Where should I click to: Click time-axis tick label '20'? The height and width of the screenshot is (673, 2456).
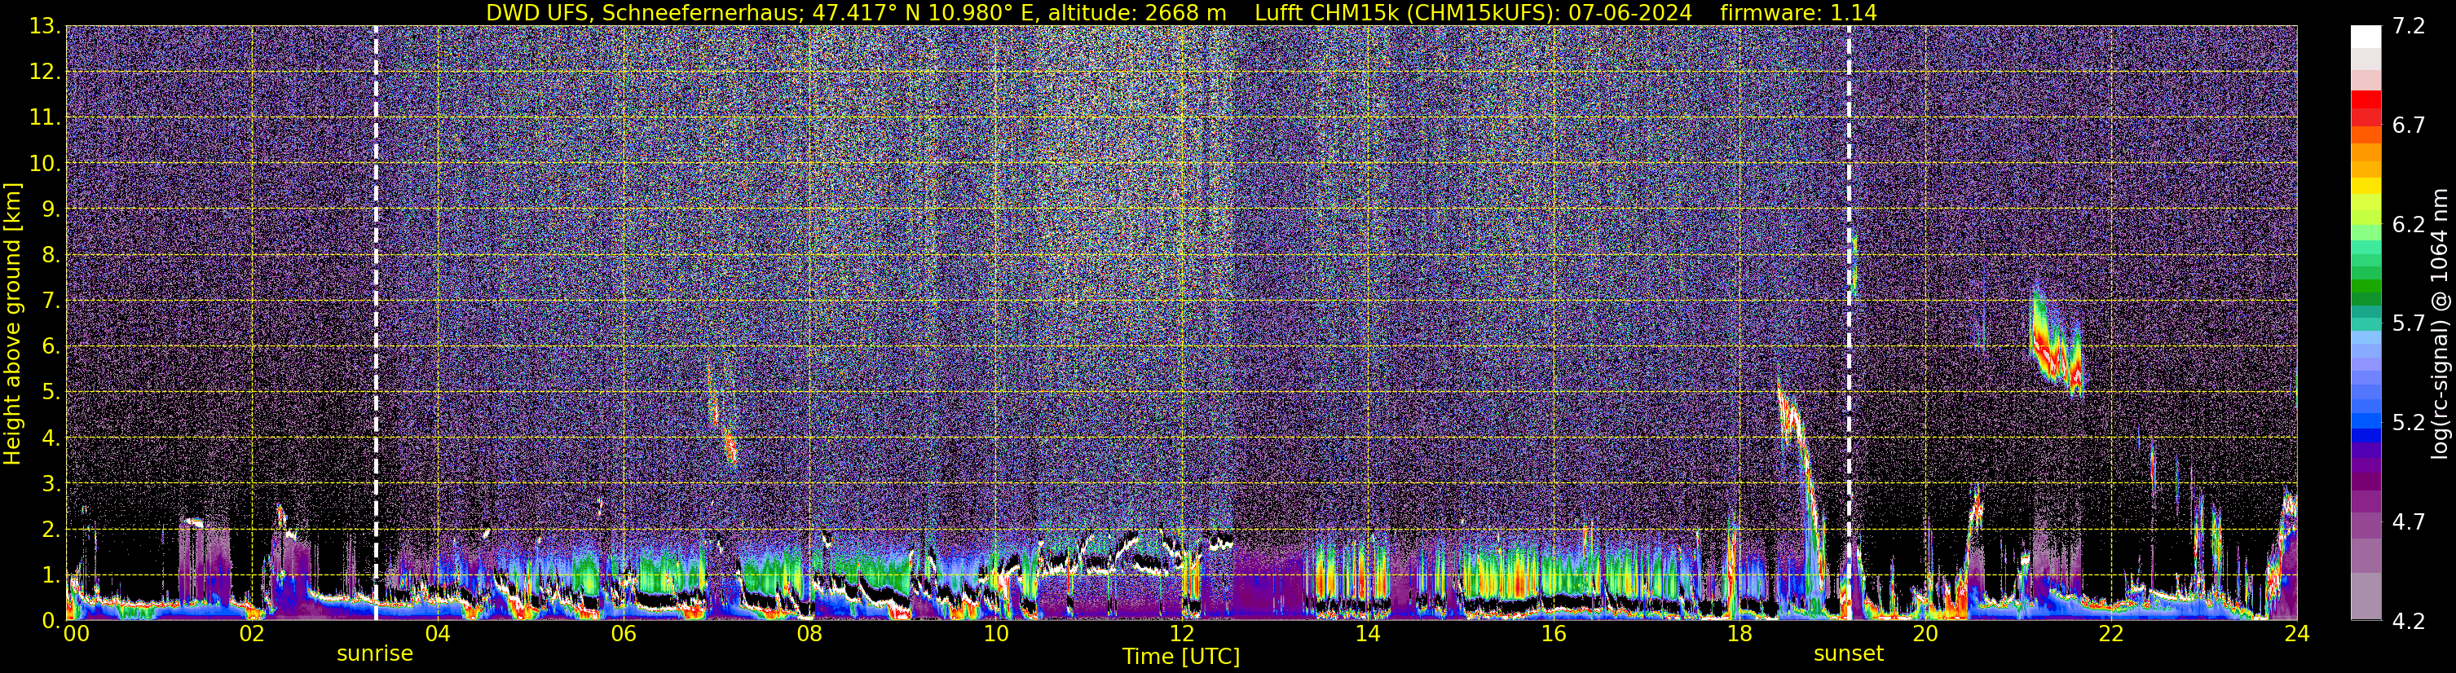[1925, 634]
